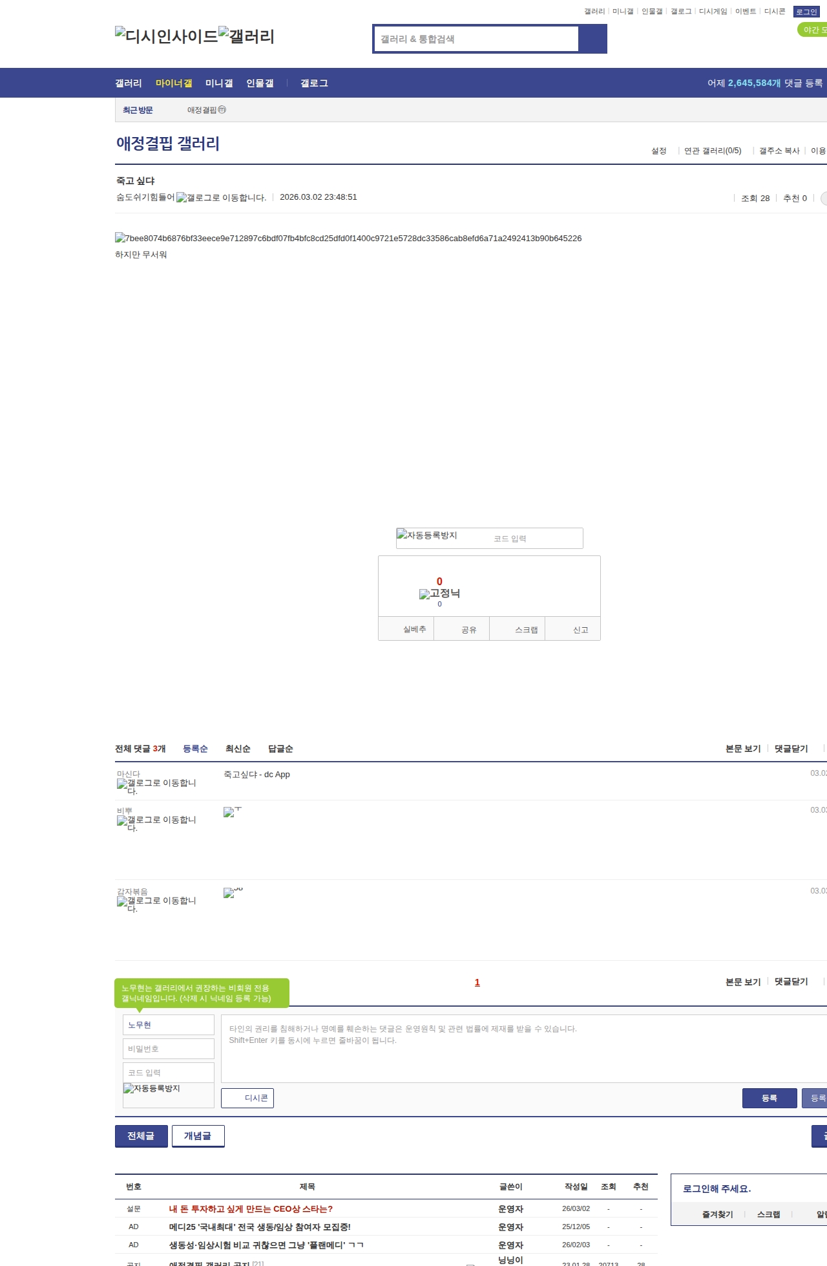Click the comment text area
The image size is (827, 1266).
524,1049
